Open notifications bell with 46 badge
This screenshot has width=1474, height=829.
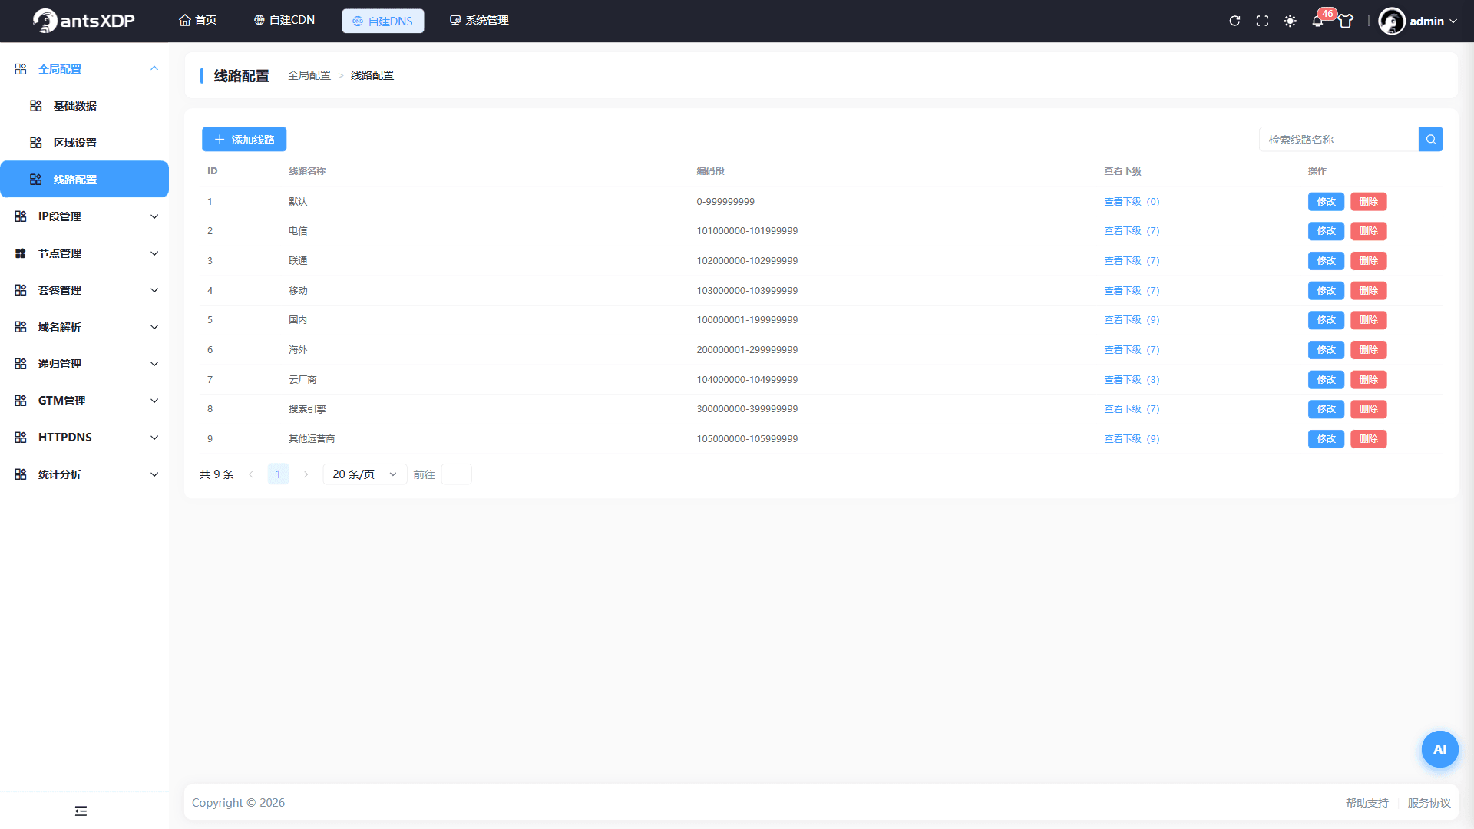[x=1317, y=21]
